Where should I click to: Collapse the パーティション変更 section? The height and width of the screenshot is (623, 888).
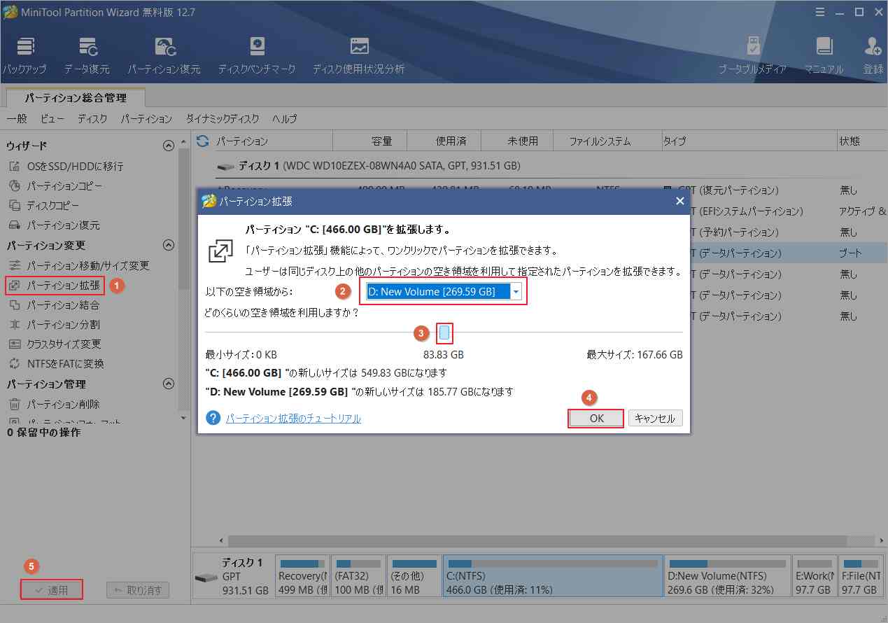pyautogui.click(x=168, y=245)
